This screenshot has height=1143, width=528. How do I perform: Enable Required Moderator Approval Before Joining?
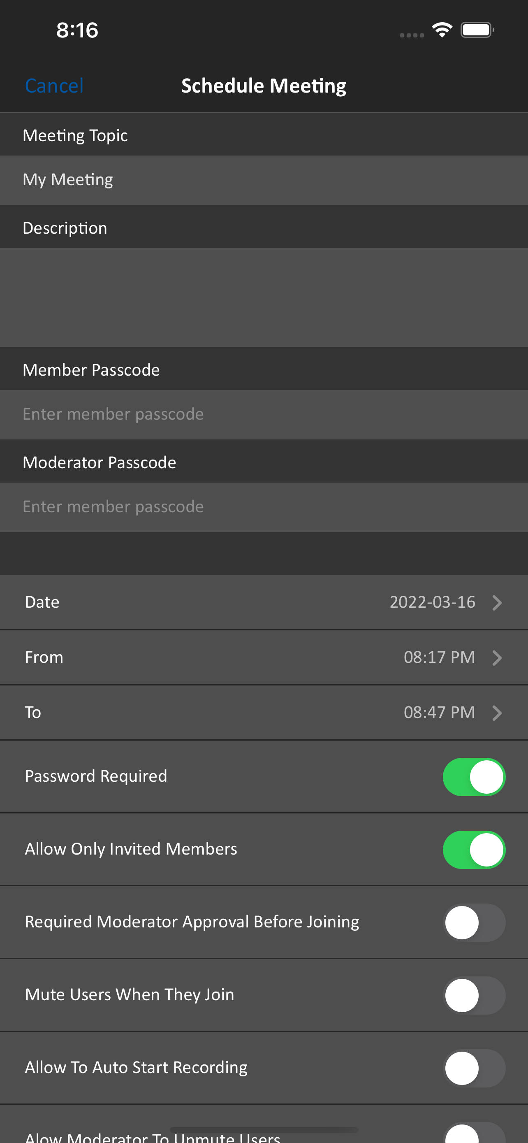(474, 922)
